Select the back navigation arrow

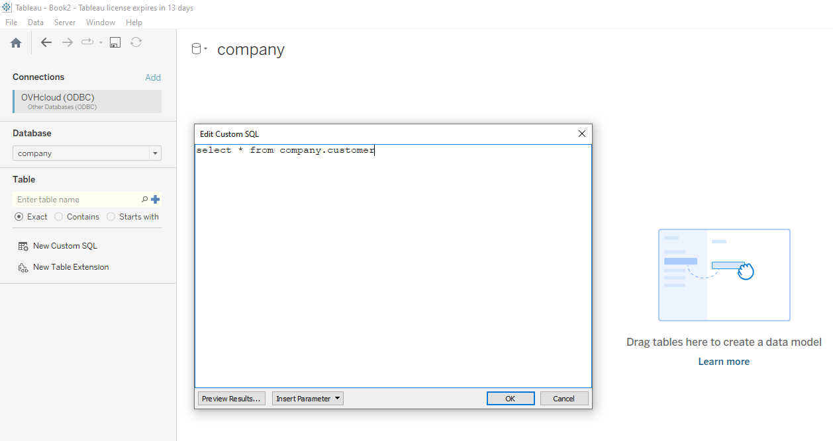pos(46,42)
